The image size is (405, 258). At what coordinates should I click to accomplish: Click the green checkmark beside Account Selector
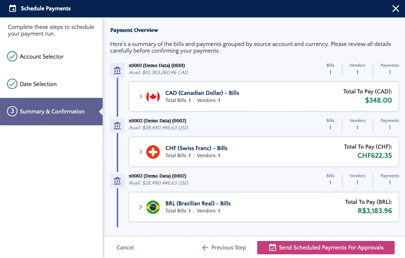pos(12,56)
